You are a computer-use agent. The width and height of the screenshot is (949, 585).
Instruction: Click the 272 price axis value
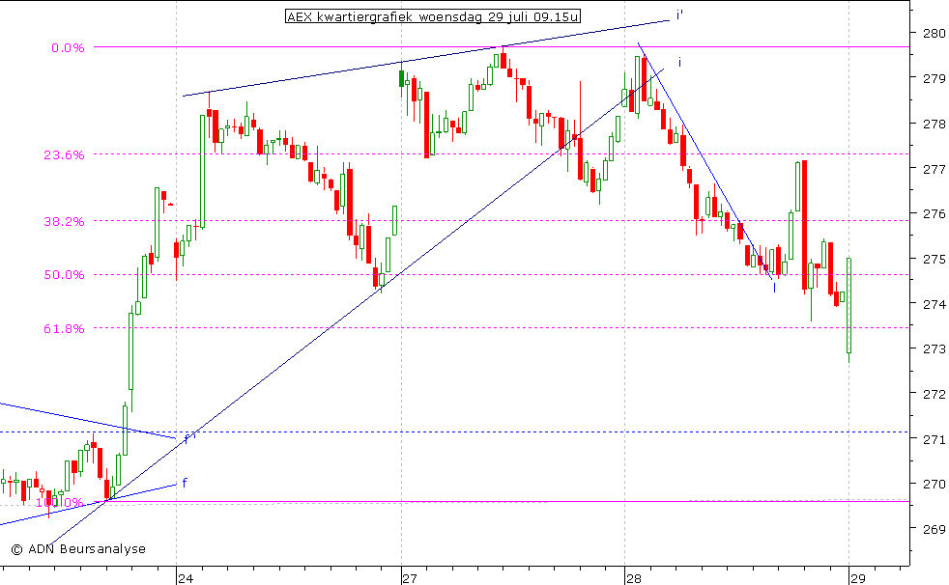(934, 394)
